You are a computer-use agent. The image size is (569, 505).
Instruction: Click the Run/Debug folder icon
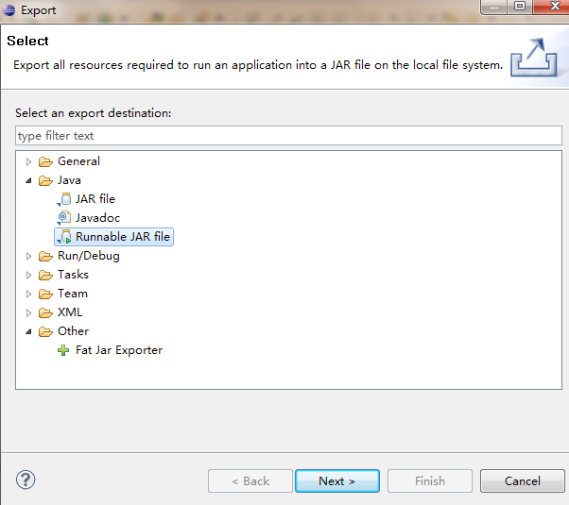pyautogui.click(x=45, y=256)
